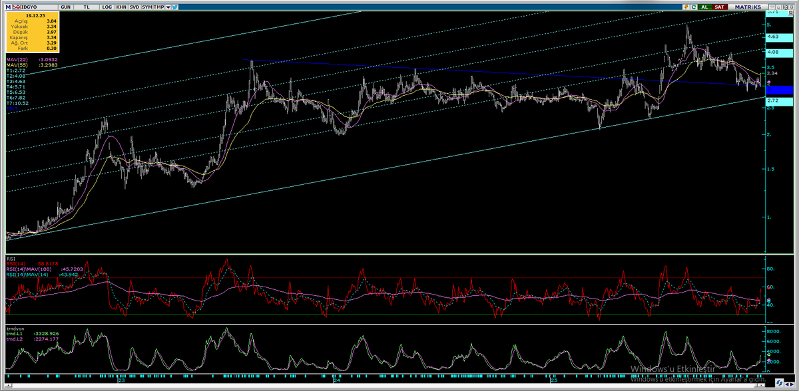Viewport: 799px width, 391px height.
Task: Open the chart type icon beside IDGYO
Action: click(x=16, y=7)
